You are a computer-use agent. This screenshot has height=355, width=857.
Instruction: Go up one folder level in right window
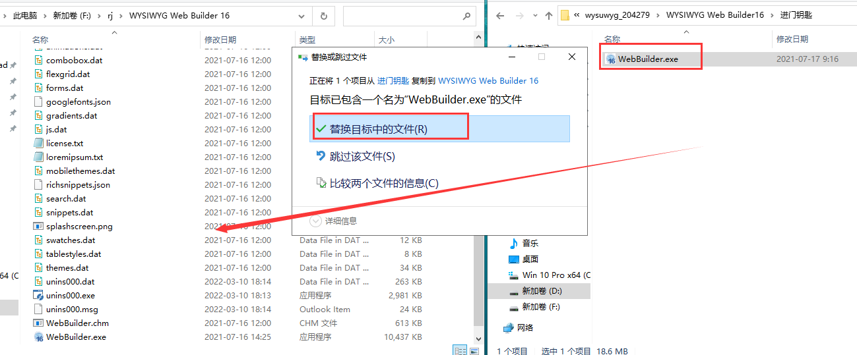point(549,16)
